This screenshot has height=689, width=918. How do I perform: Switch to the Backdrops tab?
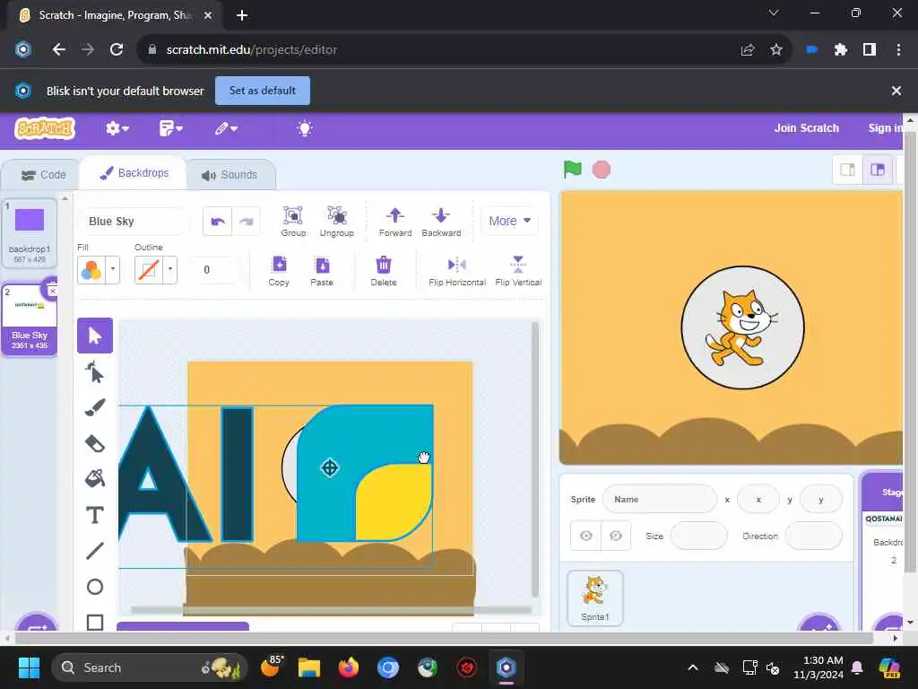point(134,173)
